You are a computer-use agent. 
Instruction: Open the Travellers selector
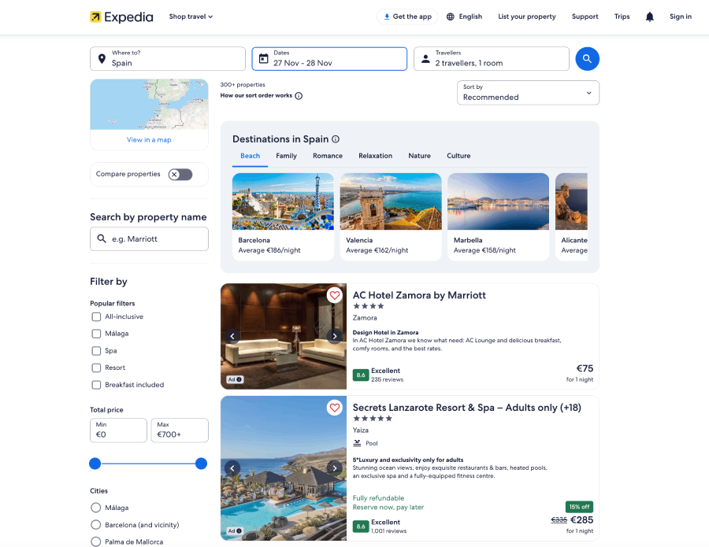pos(491,59)
